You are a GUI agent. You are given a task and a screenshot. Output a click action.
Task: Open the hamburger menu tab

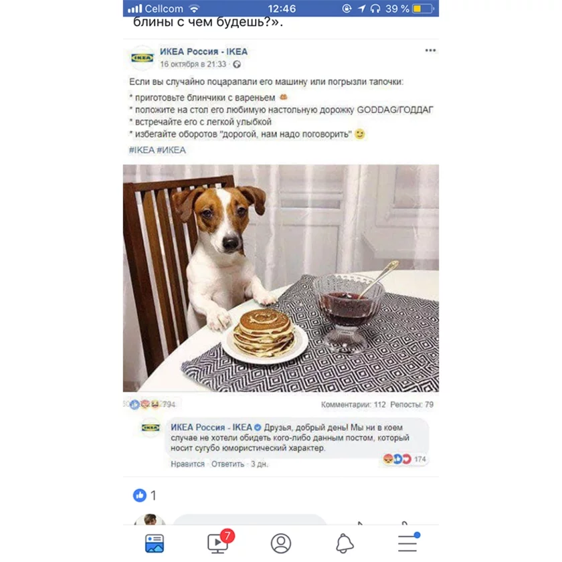[408, 543]
